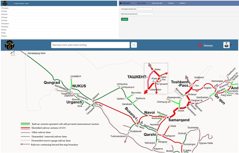Viewport: 239px width, 153px height.
Task: Click the railway logo in the top-left route list panel
Action: tap(5, 3)
